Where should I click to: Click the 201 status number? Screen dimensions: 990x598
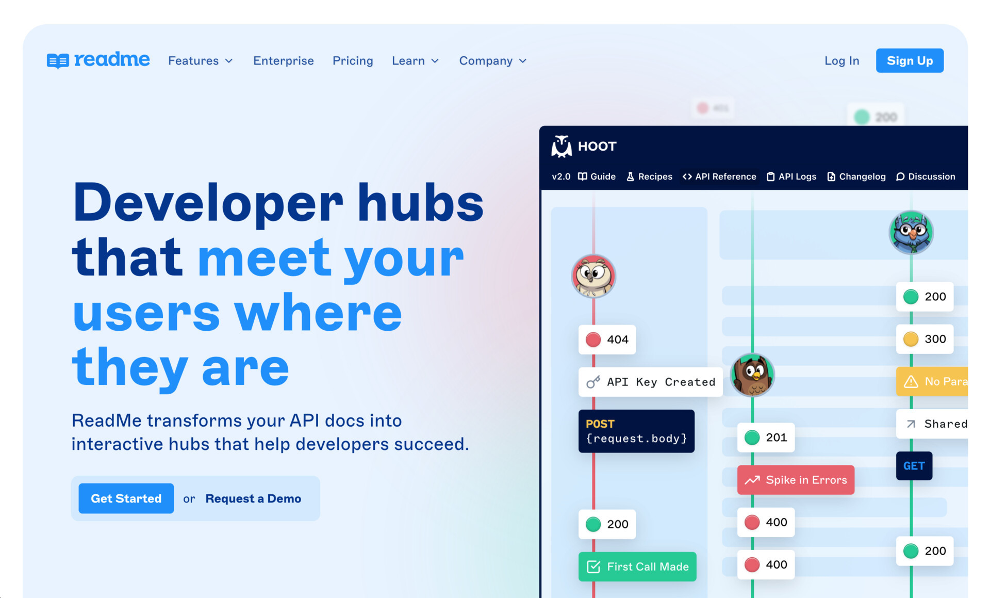pyautogui.click(x=777, y=438)
